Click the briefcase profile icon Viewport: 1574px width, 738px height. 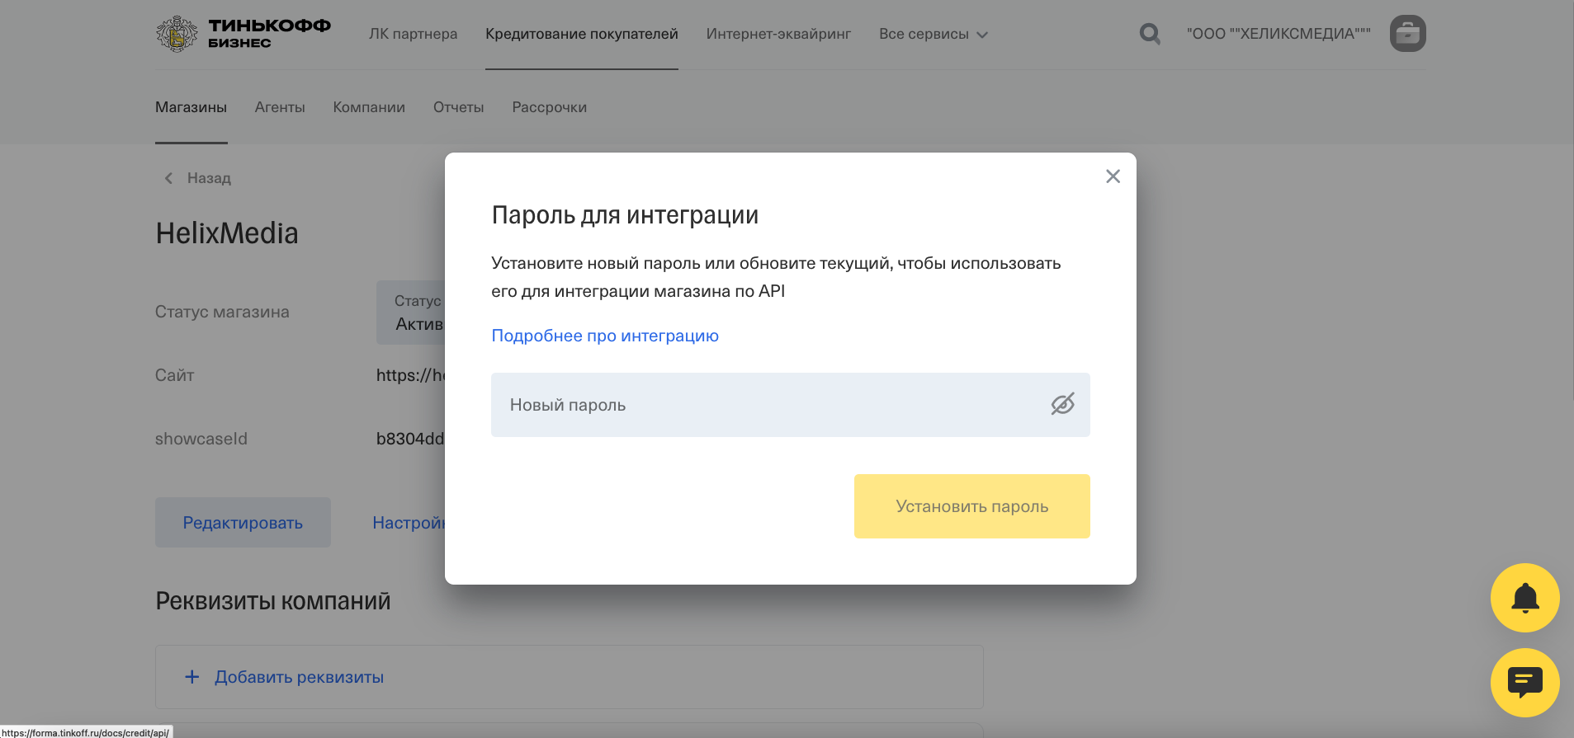[x=1407, y=34]
